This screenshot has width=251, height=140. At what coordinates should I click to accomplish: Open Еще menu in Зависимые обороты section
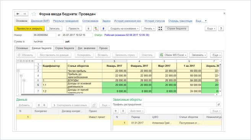point(216,111)
